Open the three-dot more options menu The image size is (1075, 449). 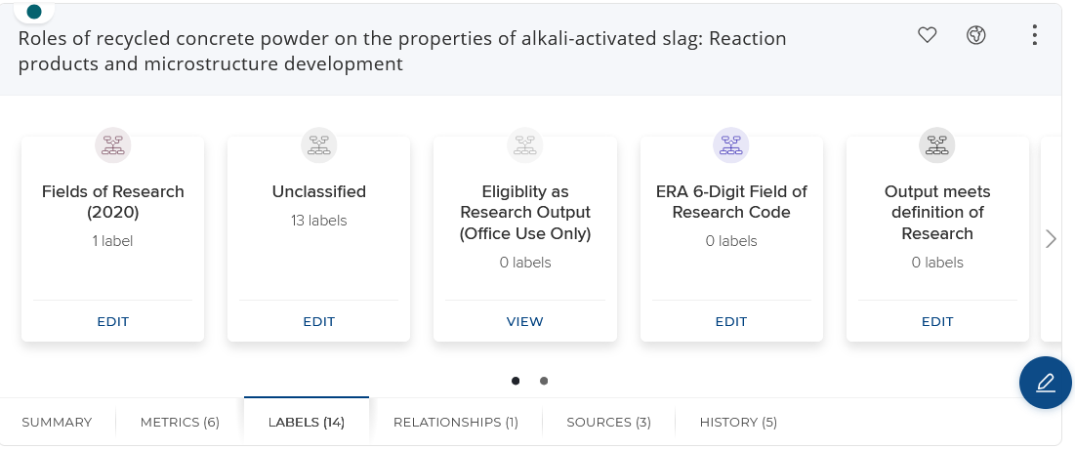1035,35
